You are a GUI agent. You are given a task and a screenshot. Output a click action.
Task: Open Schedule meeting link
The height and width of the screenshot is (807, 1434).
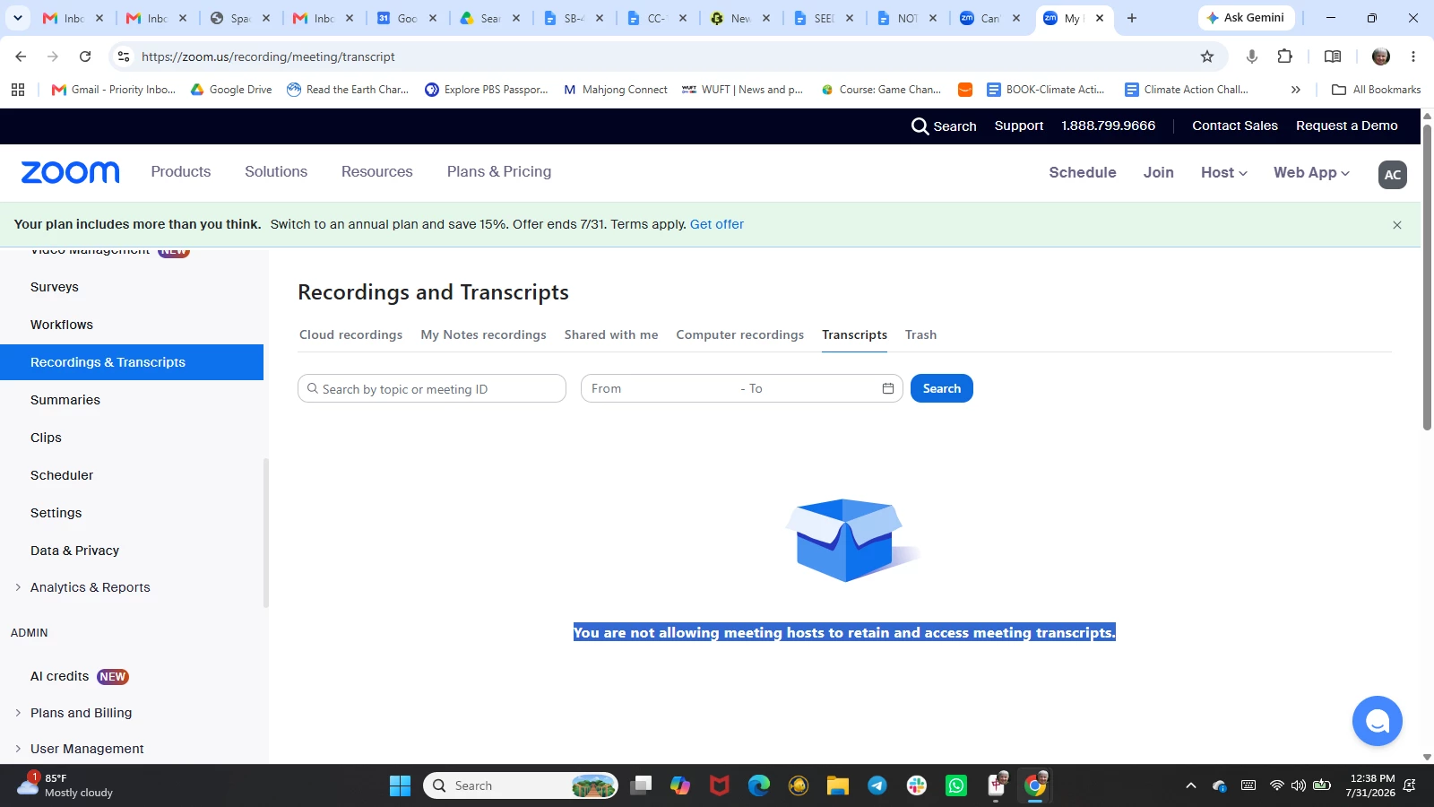click(1083, 173)
